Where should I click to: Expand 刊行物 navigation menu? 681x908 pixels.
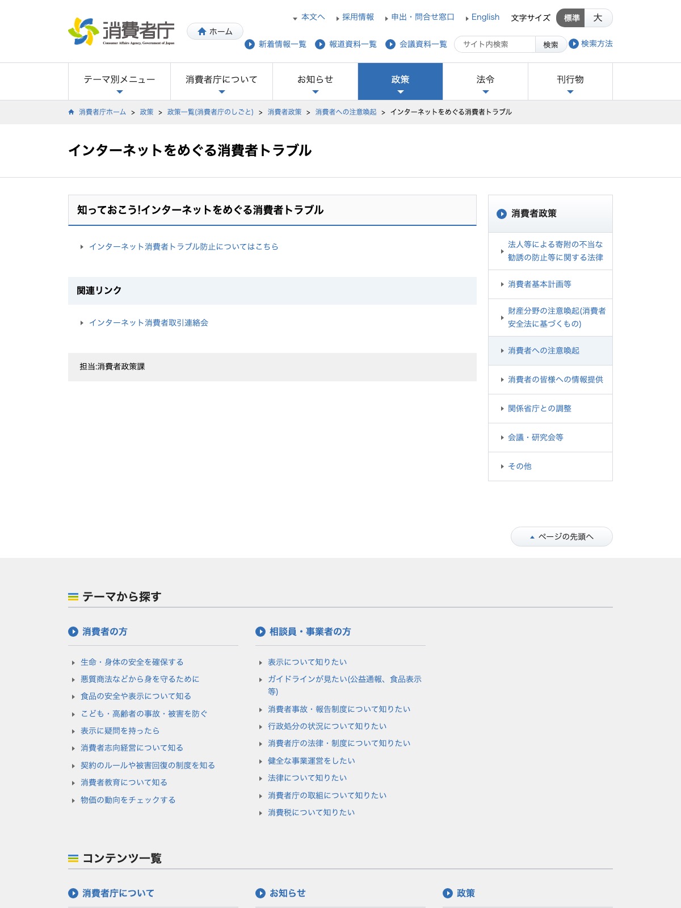click(x=570, y=82)
